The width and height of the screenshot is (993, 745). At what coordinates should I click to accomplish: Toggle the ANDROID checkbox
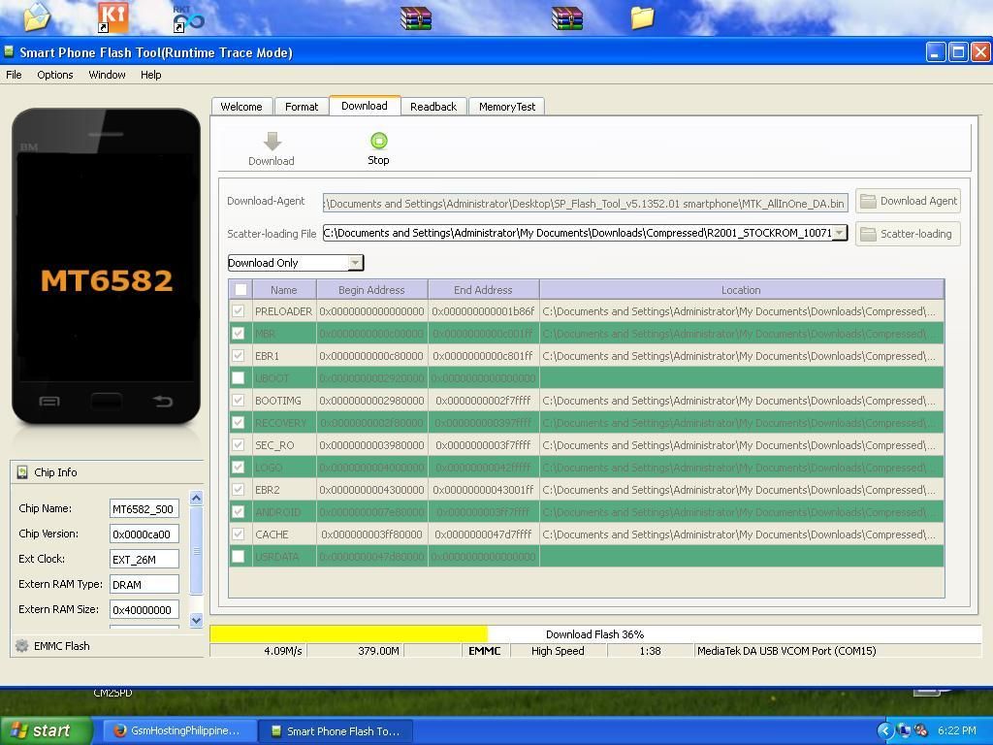[x=239, y=512]
